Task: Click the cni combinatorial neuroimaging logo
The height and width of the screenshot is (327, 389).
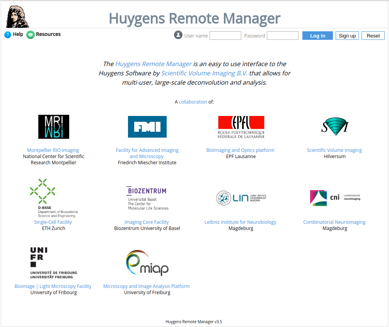Action: [335, 198]
